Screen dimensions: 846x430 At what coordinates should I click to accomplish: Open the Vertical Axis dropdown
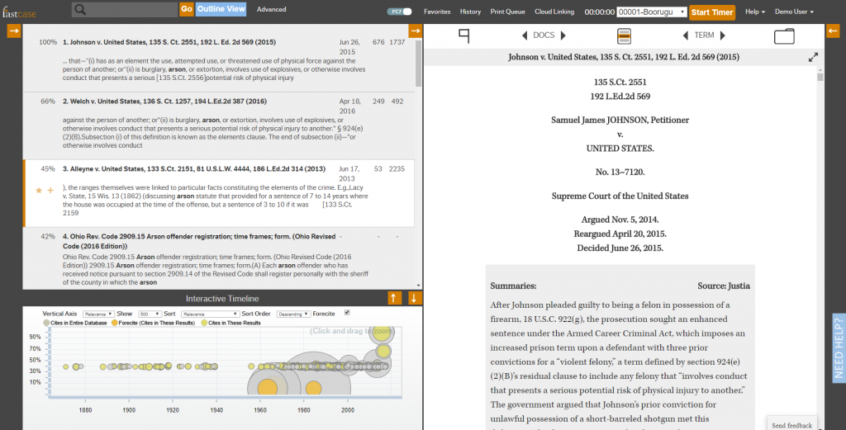[x=97, y=314]
